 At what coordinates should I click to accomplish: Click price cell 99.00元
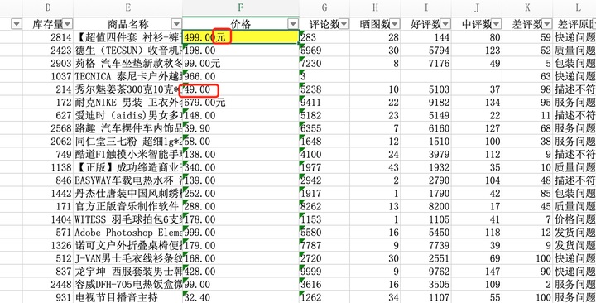241,63
